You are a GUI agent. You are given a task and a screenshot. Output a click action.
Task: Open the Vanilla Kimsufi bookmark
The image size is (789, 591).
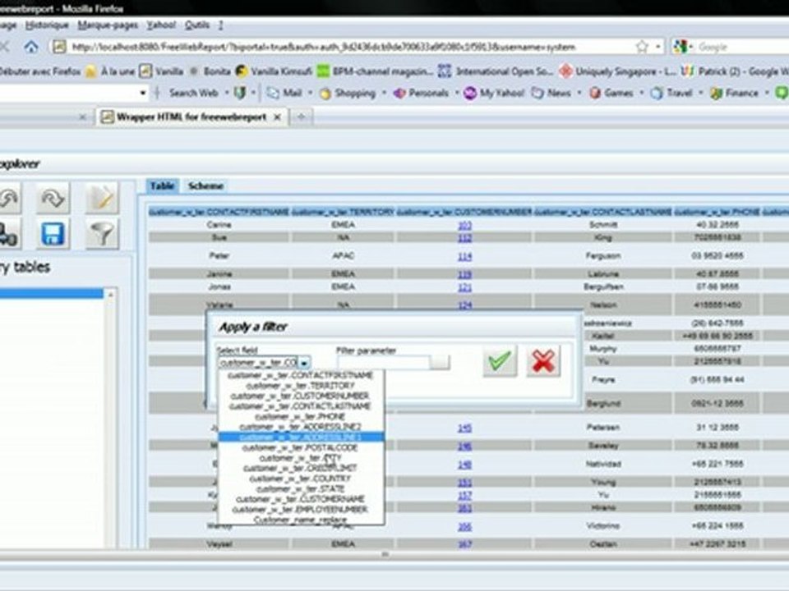(273, 71)
